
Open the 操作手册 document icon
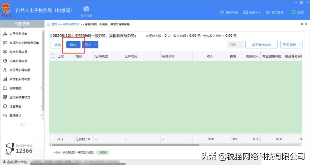[222, 12]
